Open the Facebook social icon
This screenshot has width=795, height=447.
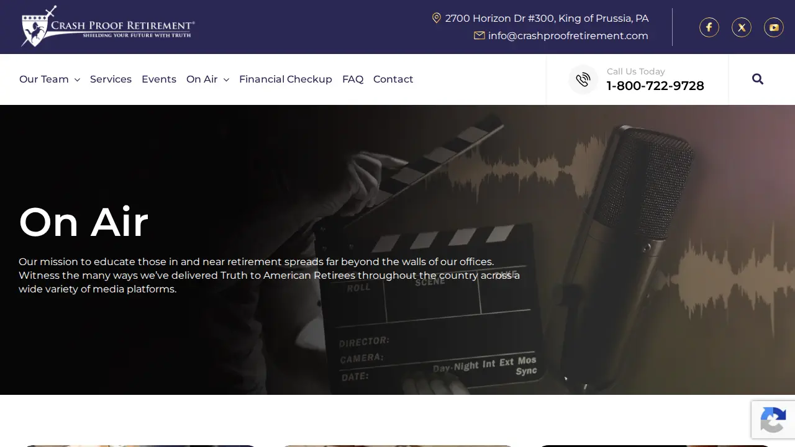pyautogui.click(x=709, y=27)
